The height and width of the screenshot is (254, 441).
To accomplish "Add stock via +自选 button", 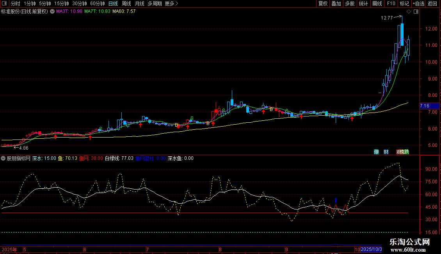I will pyautogui.click(x=418, y=4).
